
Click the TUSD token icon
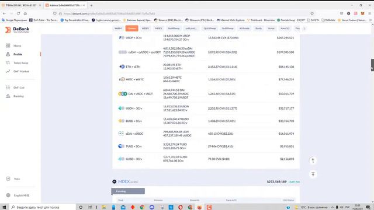(x=121, y=146)
